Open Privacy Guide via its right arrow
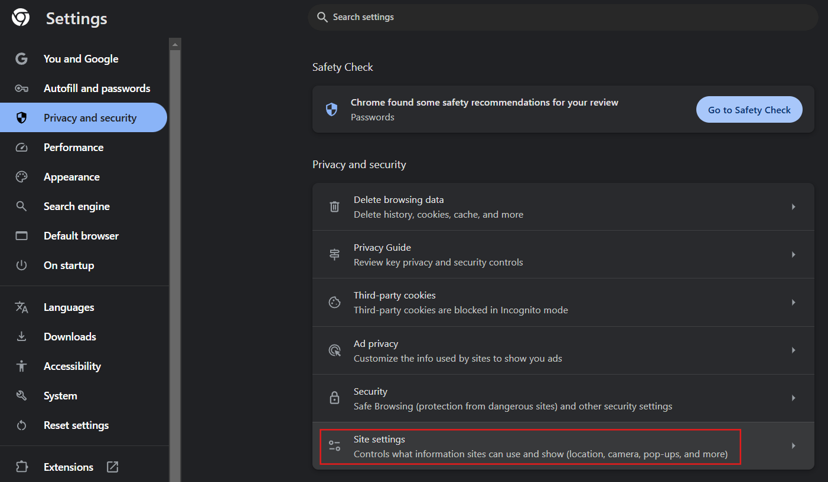Image resolution: width=828 pixels, height=482 pixels. tap(793, 255)
